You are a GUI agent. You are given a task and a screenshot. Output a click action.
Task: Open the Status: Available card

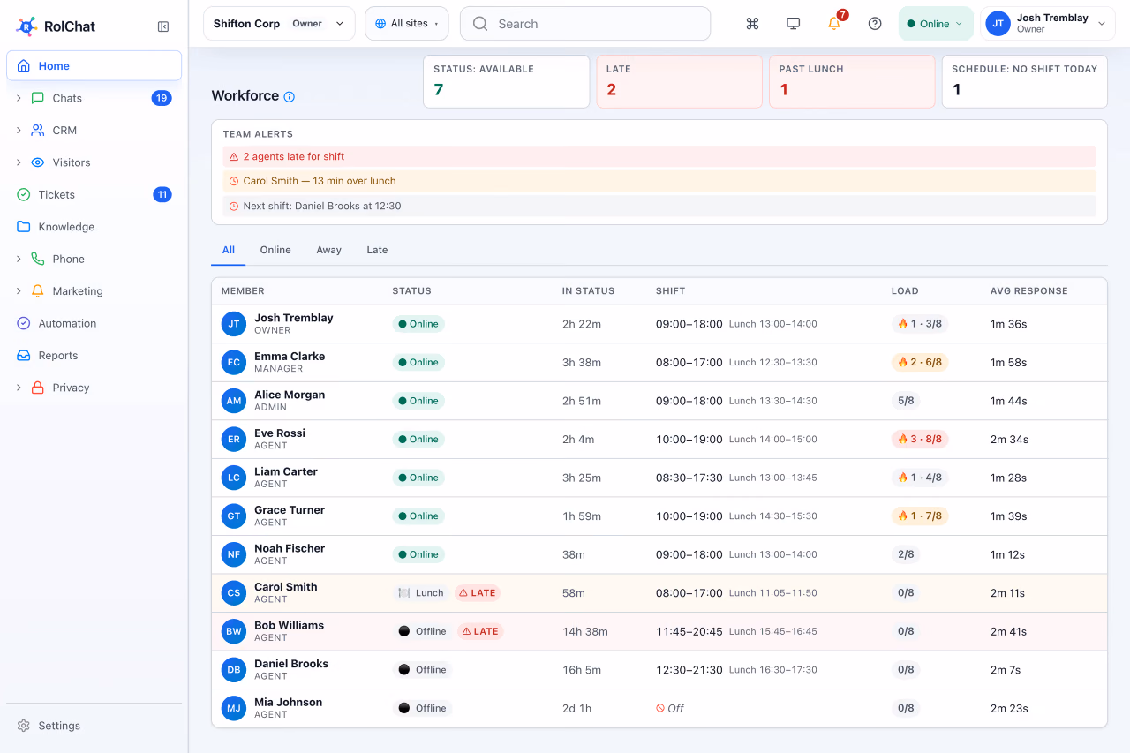[506, 82]
